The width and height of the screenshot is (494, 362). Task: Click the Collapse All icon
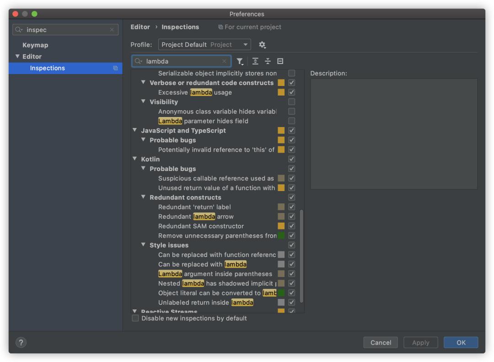point(268,61)
